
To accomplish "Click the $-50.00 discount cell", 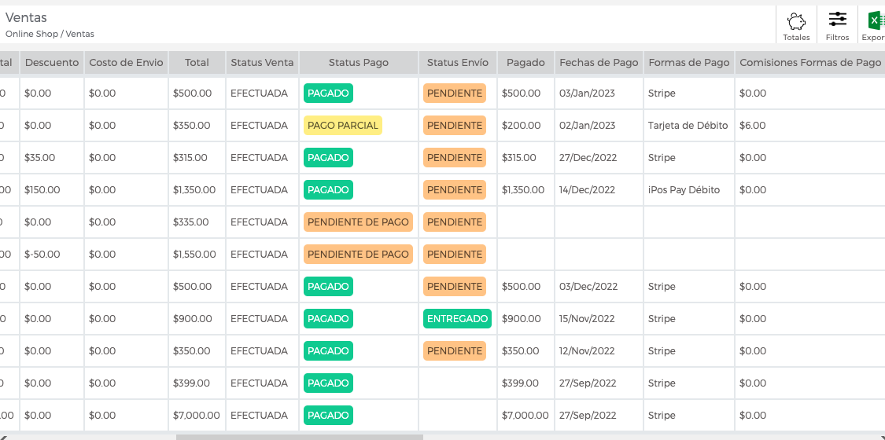I will (42, 254).
